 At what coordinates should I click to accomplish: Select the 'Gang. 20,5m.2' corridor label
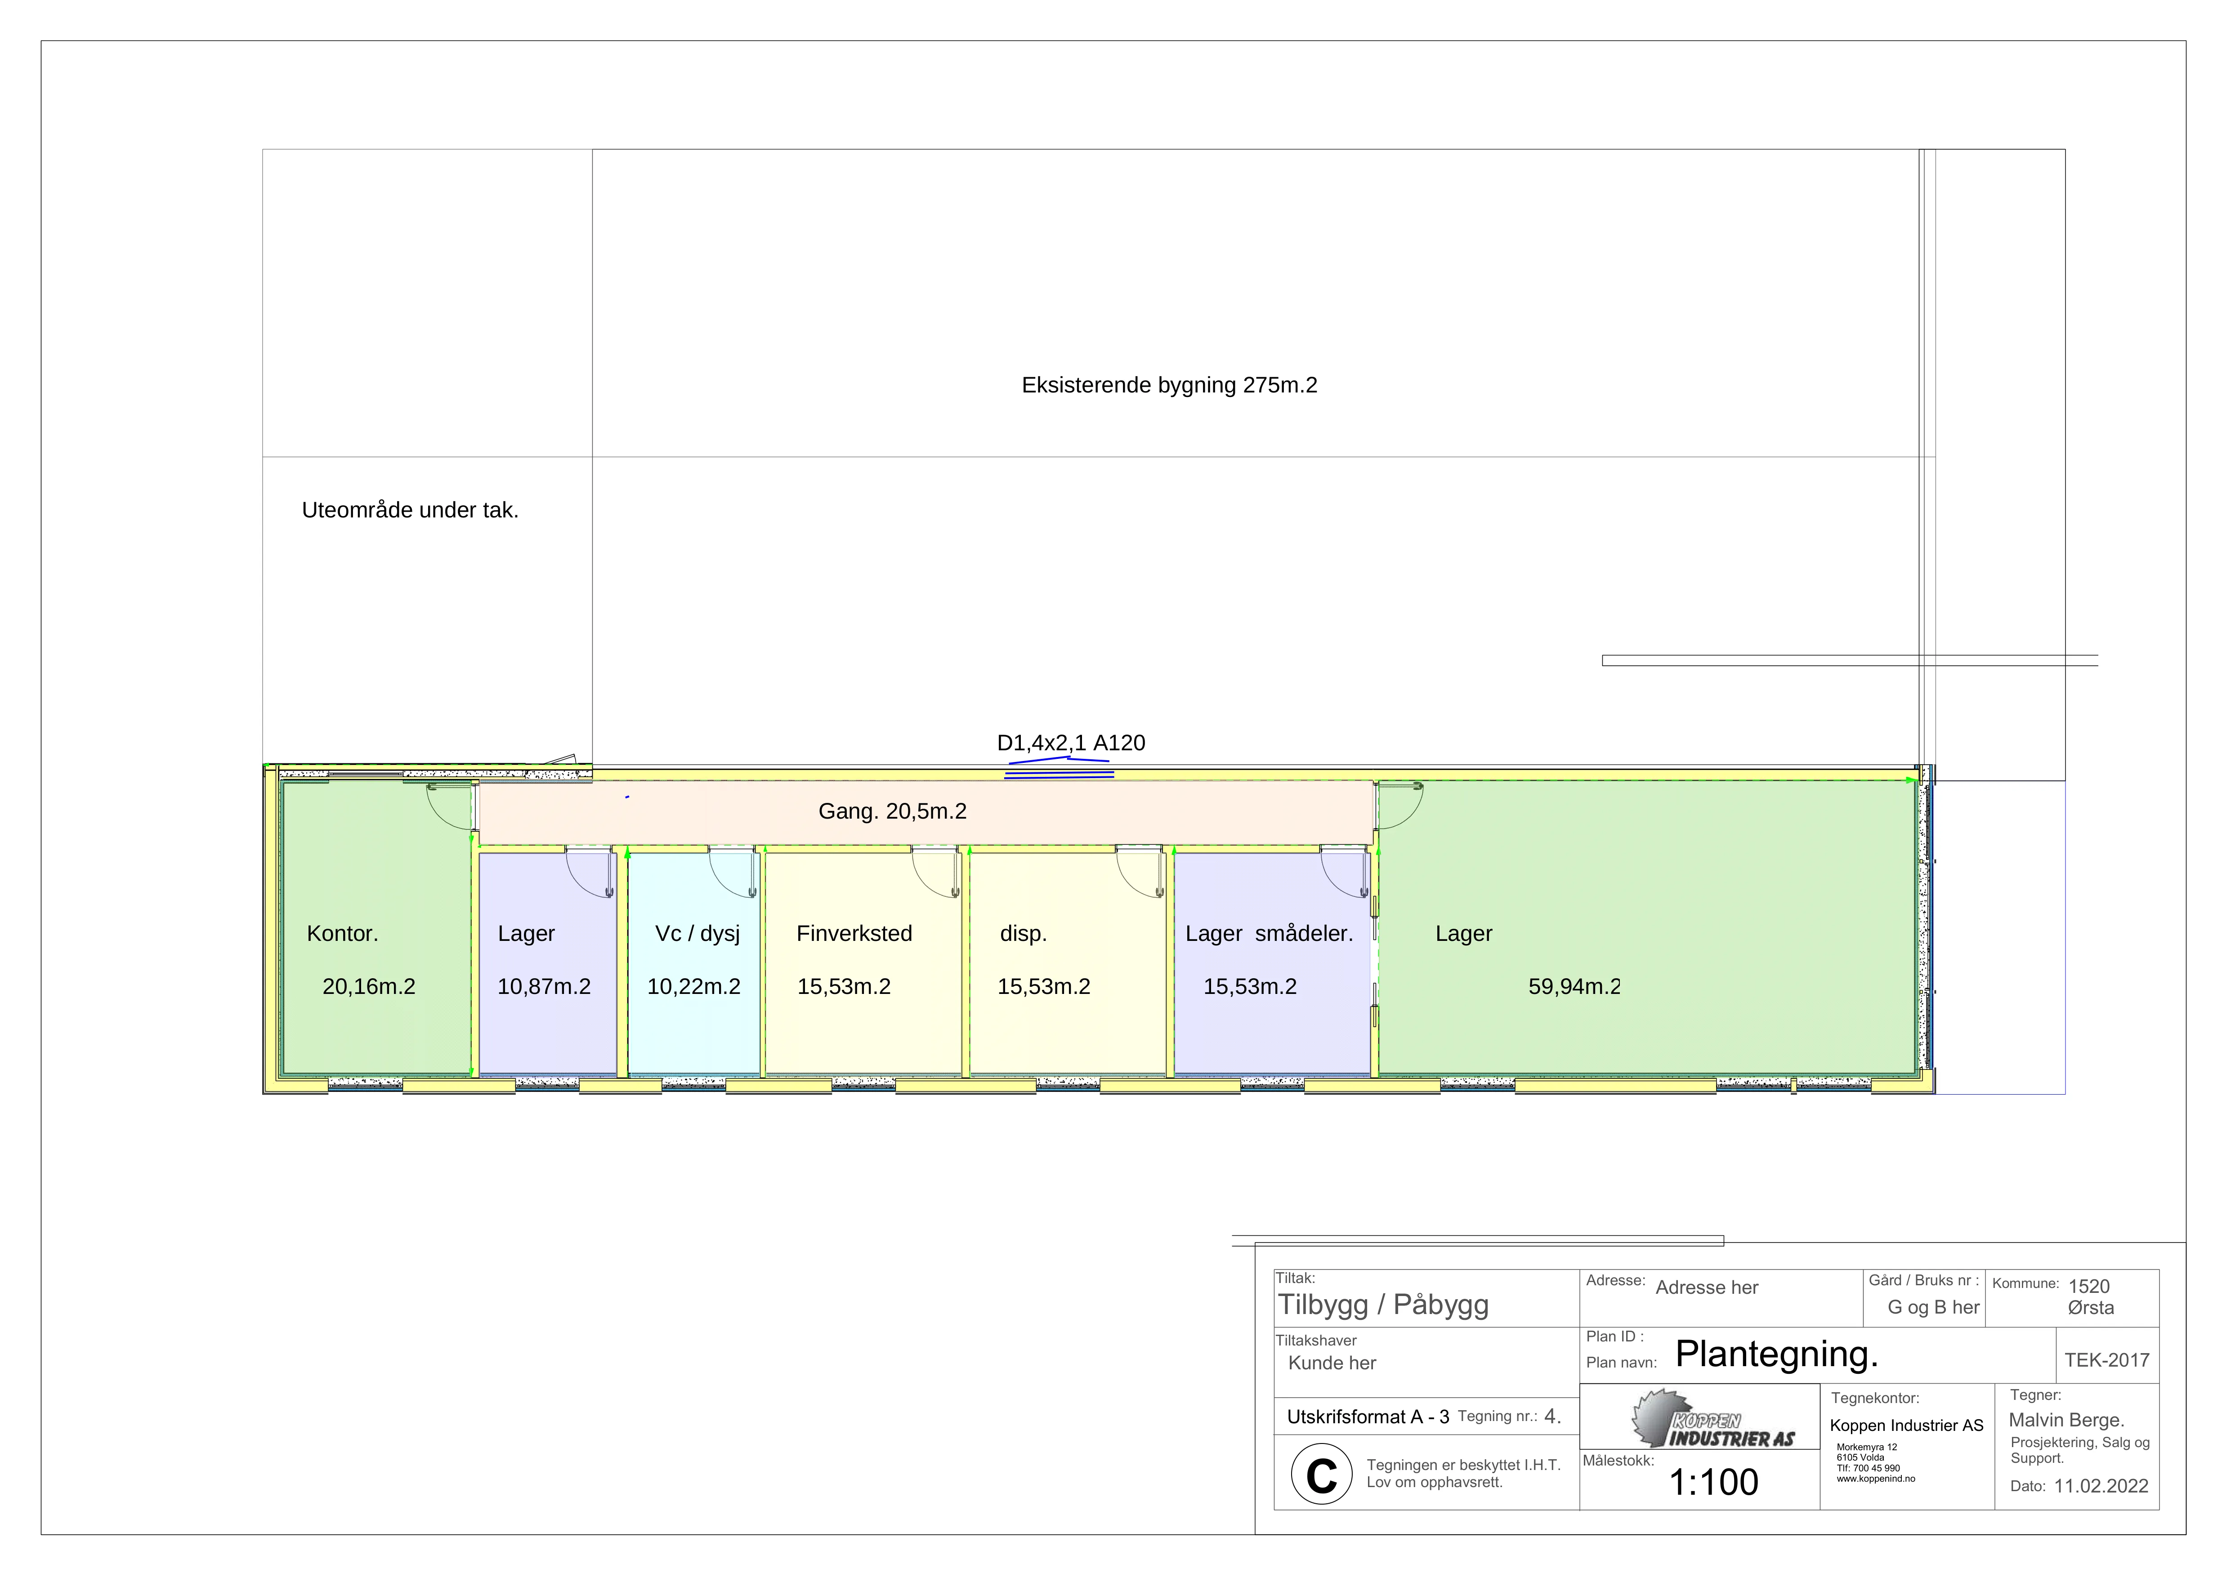click(x=892, y=811)
